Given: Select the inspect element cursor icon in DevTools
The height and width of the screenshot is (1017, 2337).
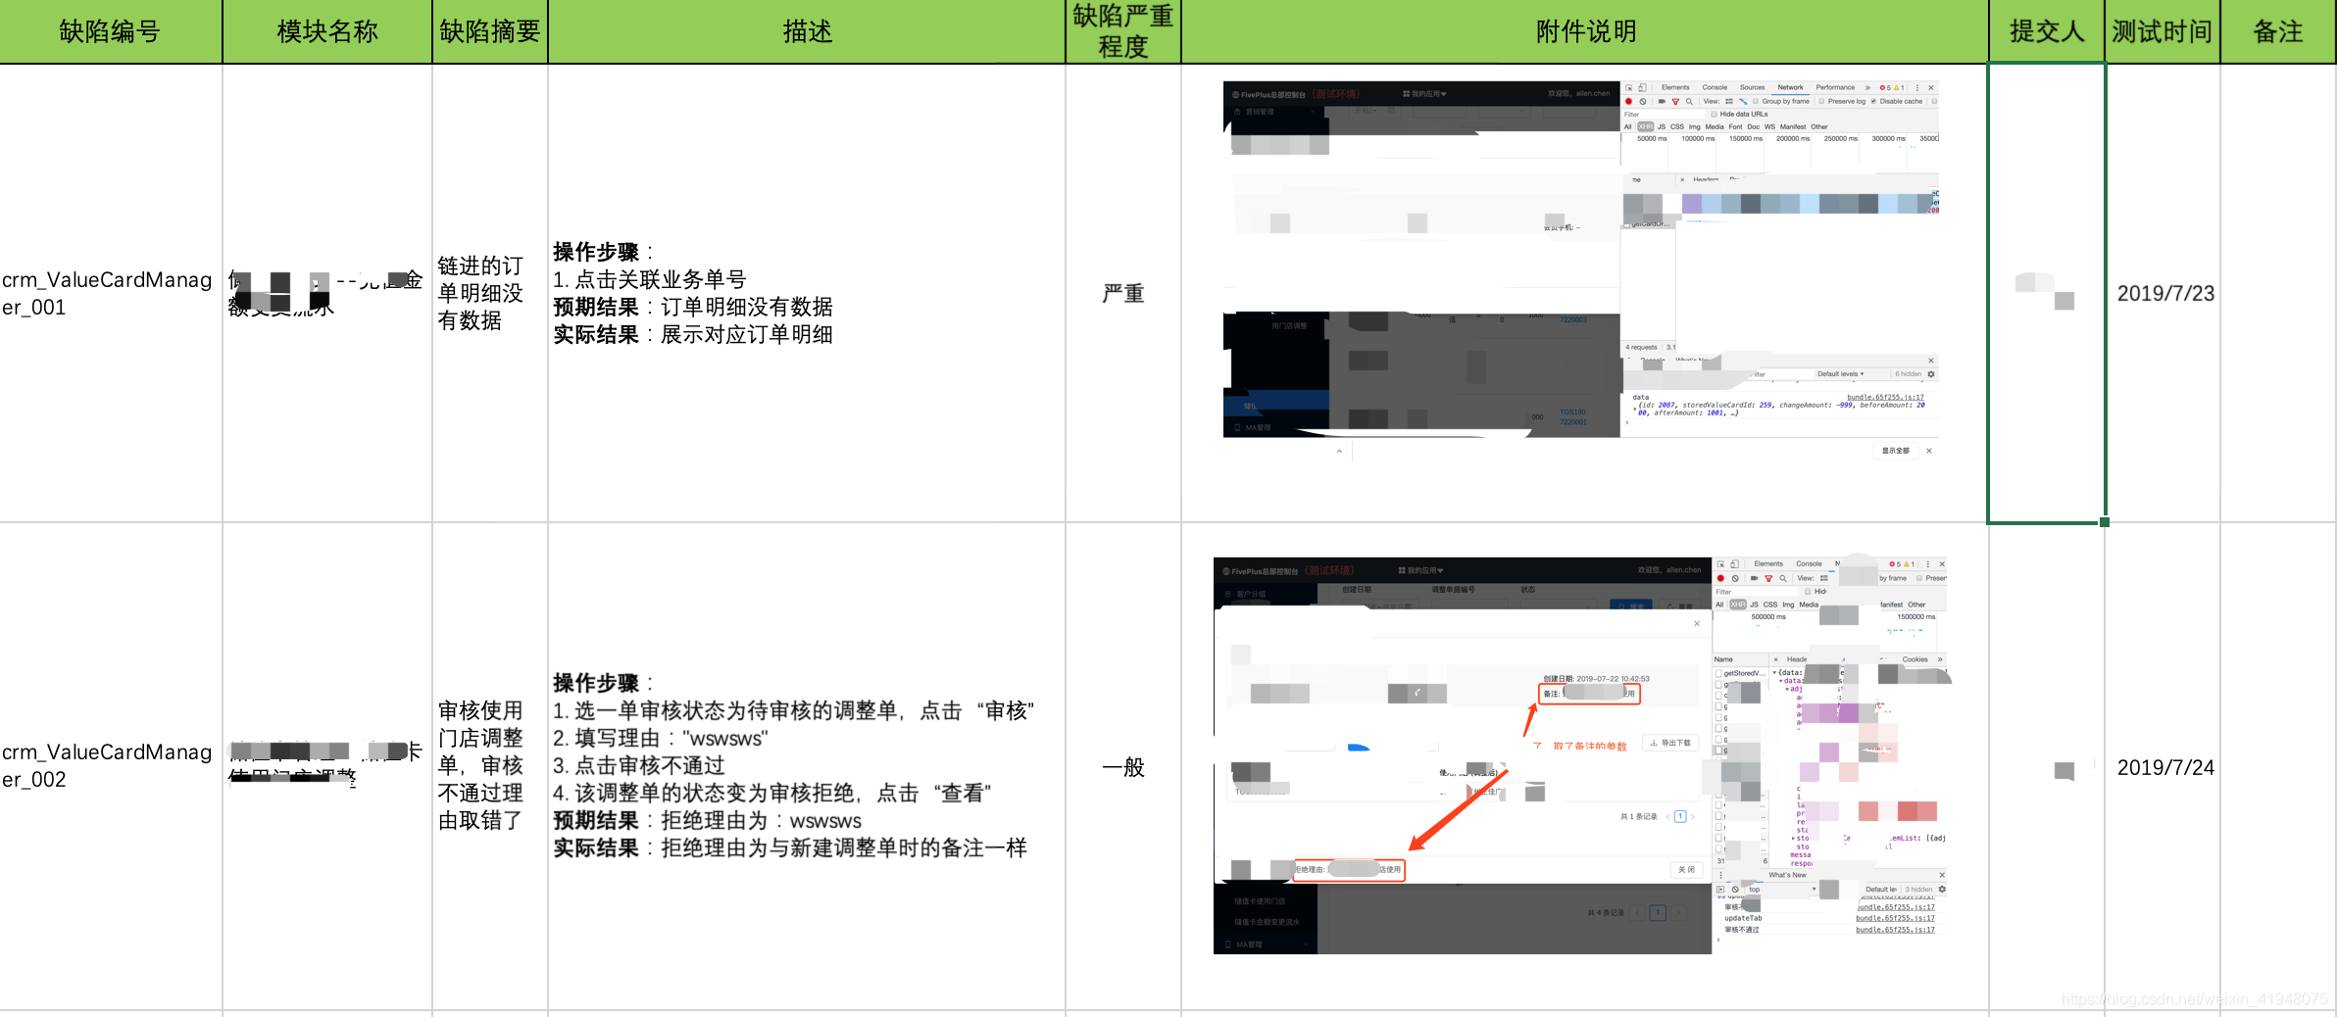Looking at the screenshot, I should click(x=1630, y=88).
